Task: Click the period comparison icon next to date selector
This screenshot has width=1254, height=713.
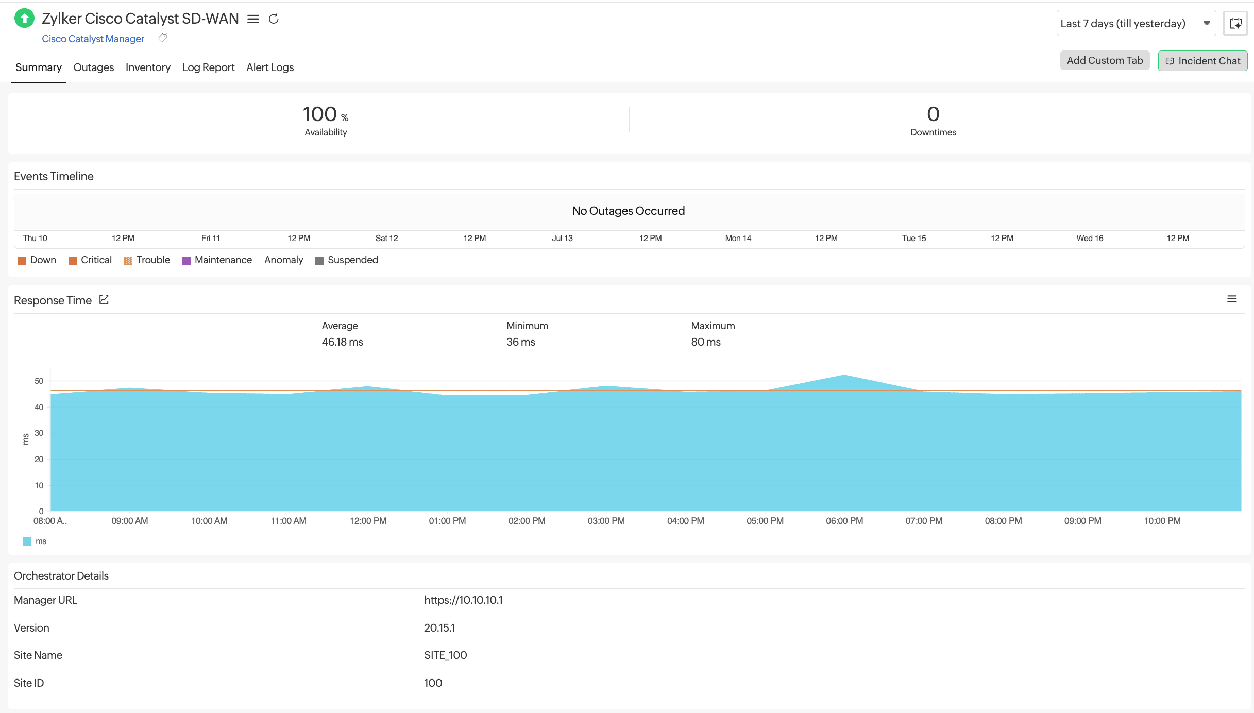Action: 1235,23
